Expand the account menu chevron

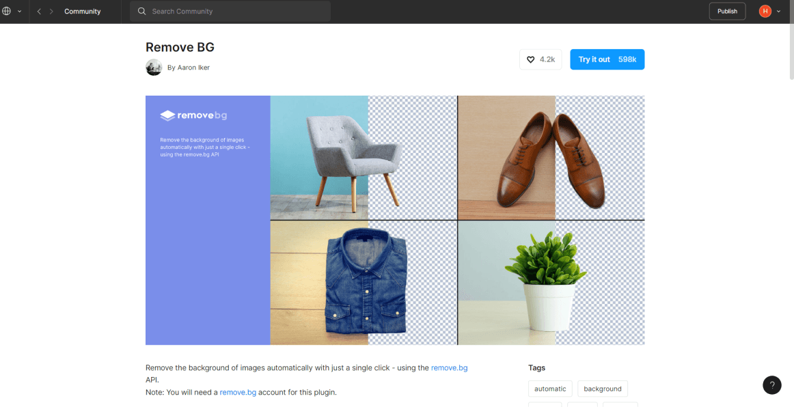[778, 11]
